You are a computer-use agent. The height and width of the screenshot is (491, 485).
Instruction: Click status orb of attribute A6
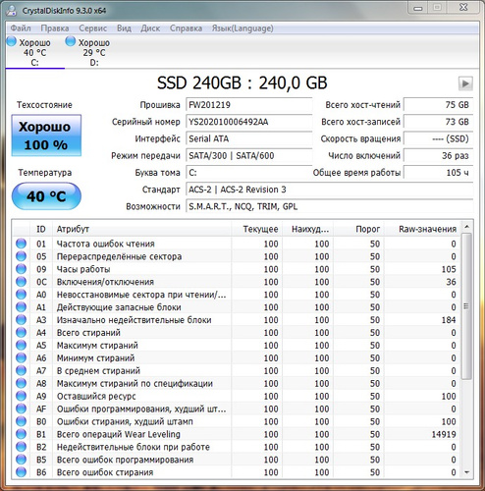pyautogui.click(x=22, y=358)
